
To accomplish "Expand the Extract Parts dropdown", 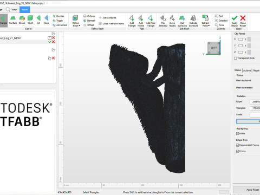I will [x=205, y=21].
